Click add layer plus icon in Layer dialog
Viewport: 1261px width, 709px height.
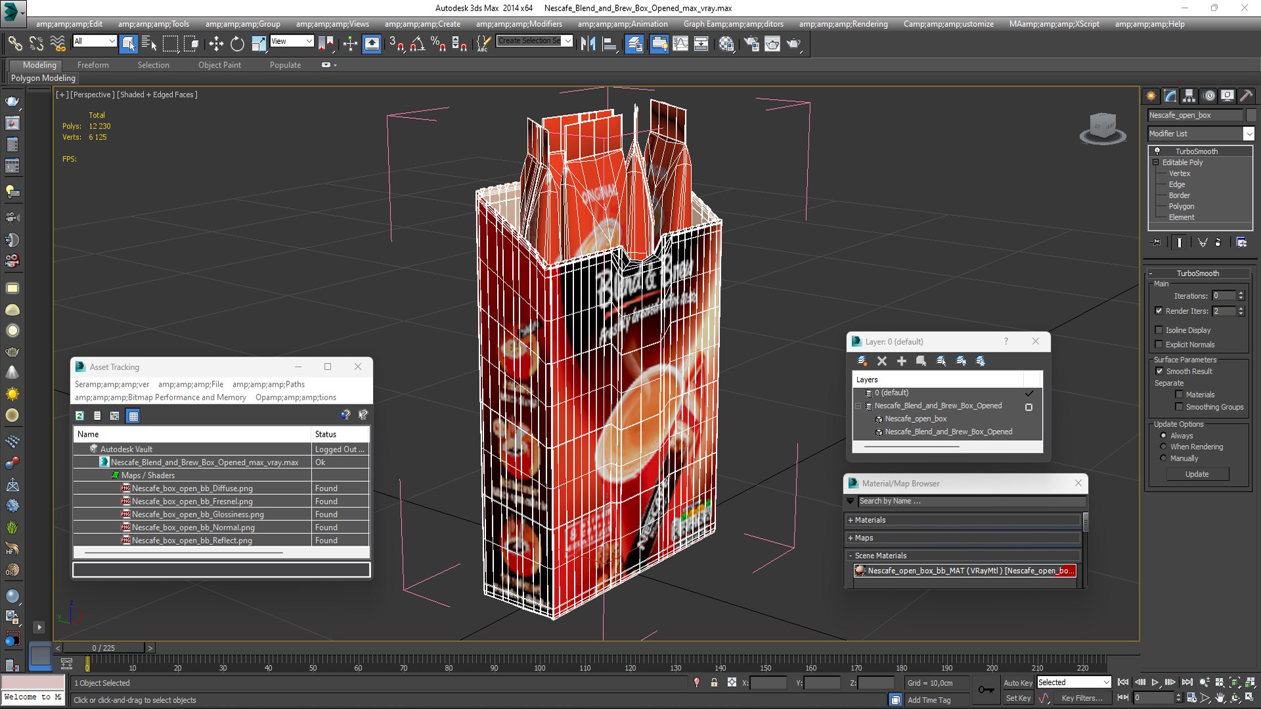pos(902,361)
